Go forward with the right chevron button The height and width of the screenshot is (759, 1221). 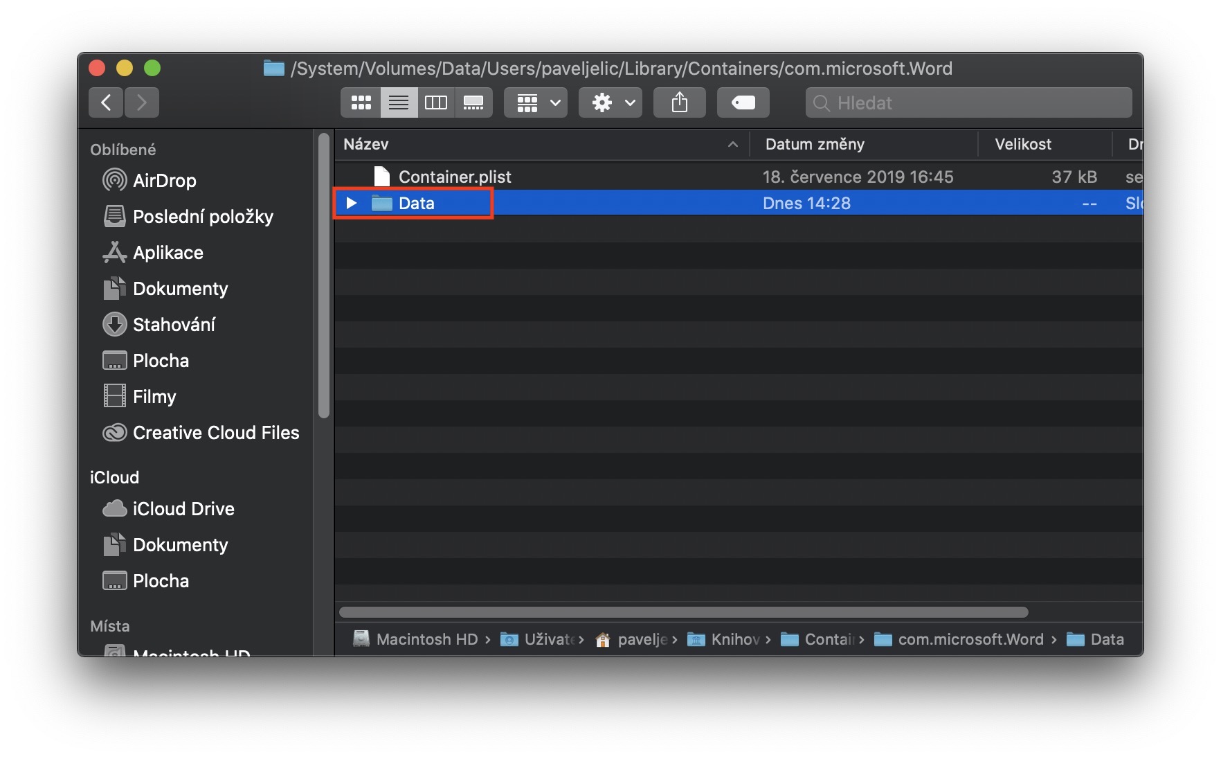click(x=142, y=102)
